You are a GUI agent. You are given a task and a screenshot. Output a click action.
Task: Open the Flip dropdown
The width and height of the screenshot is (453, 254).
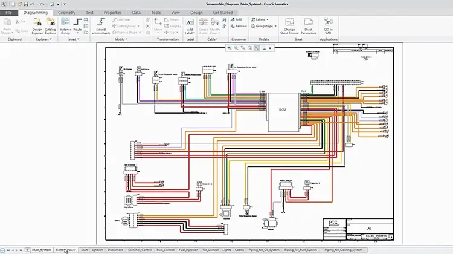coord(172,33)
